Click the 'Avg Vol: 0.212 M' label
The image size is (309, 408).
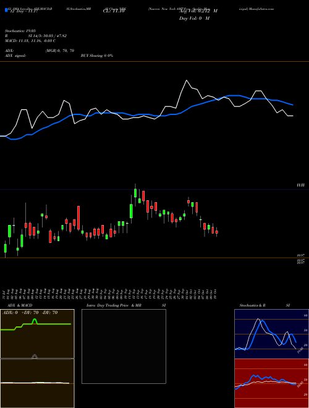tap(198, 11)
